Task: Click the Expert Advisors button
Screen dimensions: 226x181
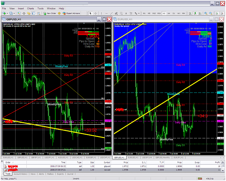Action: coord(71,13)
